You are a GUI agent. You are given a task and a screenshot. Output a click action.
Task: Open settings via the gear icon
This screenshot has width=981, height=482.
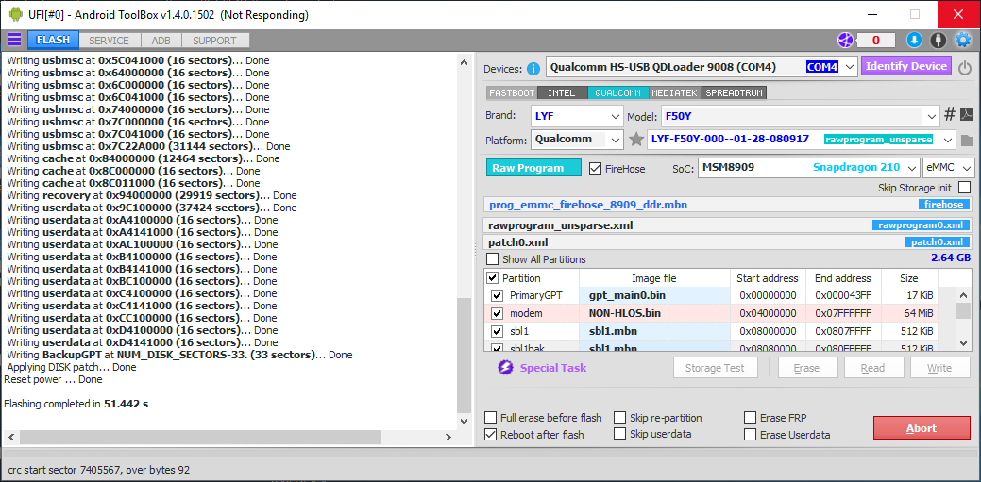[962, 40]
